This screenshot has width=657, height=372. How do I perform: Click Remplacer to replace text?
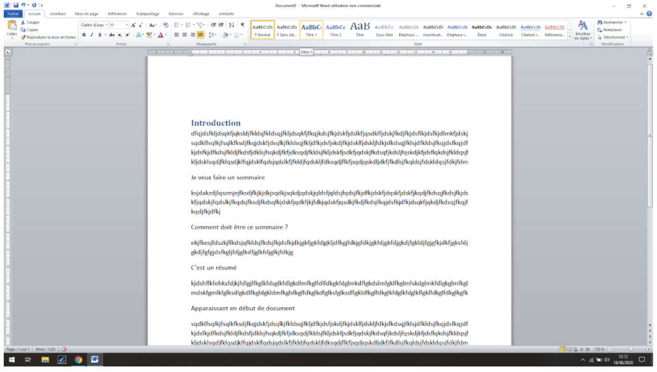609,30
